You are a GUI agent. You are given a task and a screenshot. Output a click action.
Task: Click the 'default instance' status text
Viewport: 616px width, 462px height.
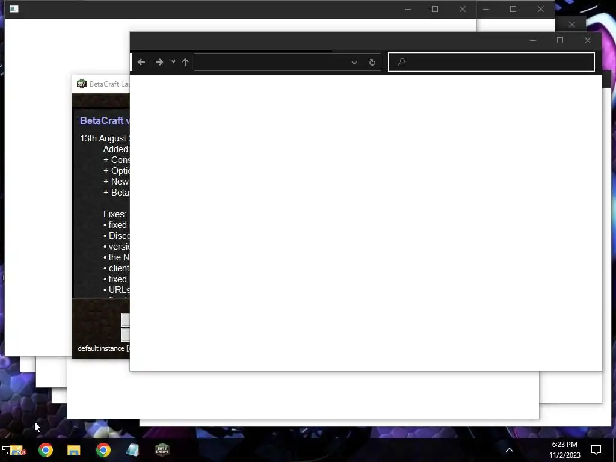coord(101,348)
